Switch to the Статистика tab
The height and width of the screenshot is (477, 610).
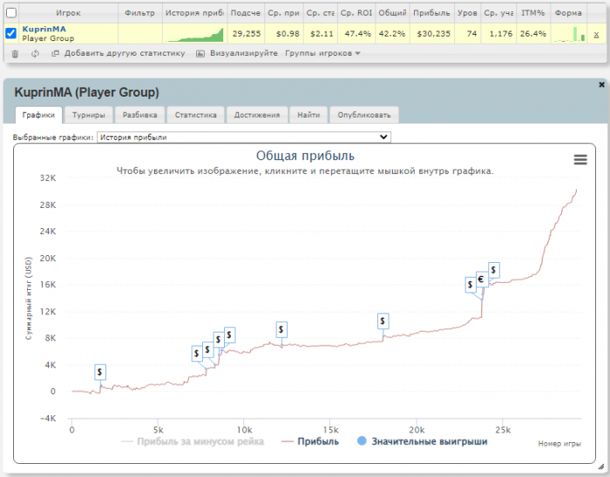pyautogui.click(x=196, y=115)
